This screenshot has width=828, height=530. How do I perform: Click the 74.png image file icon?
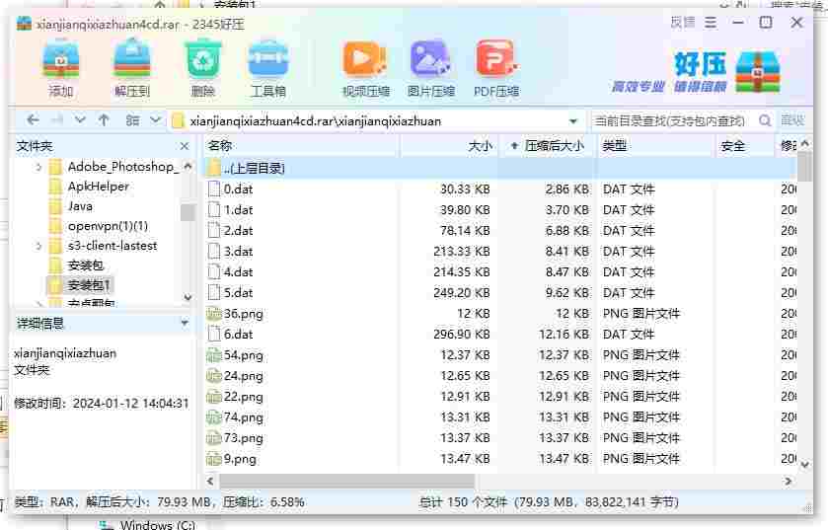pyautogui.click(x=214, y=417)
